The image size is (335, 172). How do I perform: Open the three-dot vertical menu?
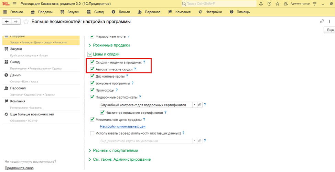click(x=329, y=21)
